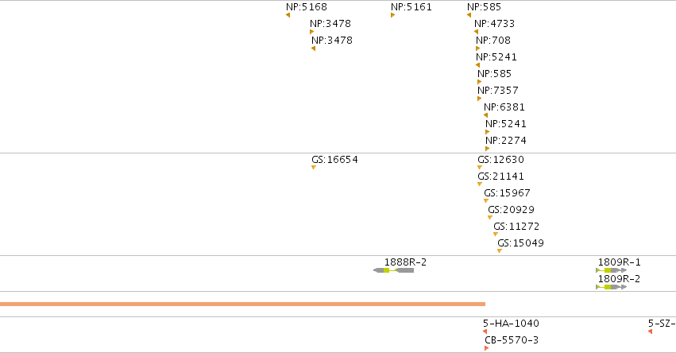
Task: Select the right-pointing NP:5241 marker arrow
Action: [487, 132]
